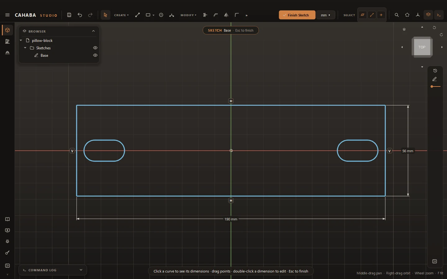This screenshot has width=447, height=279.
Task: Activate the center-point Circle tool
Action: click(161, 15)
